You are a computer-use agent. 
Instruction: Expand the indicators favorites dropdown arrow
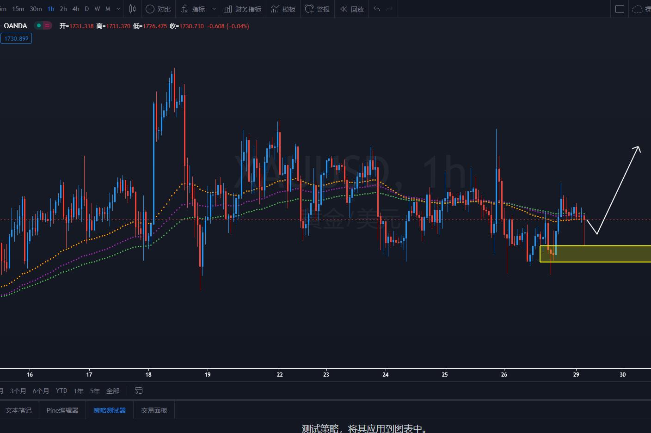[x=214, y=9]
